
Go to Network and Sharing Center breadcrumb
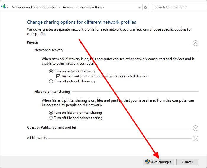tap(34, 7)
